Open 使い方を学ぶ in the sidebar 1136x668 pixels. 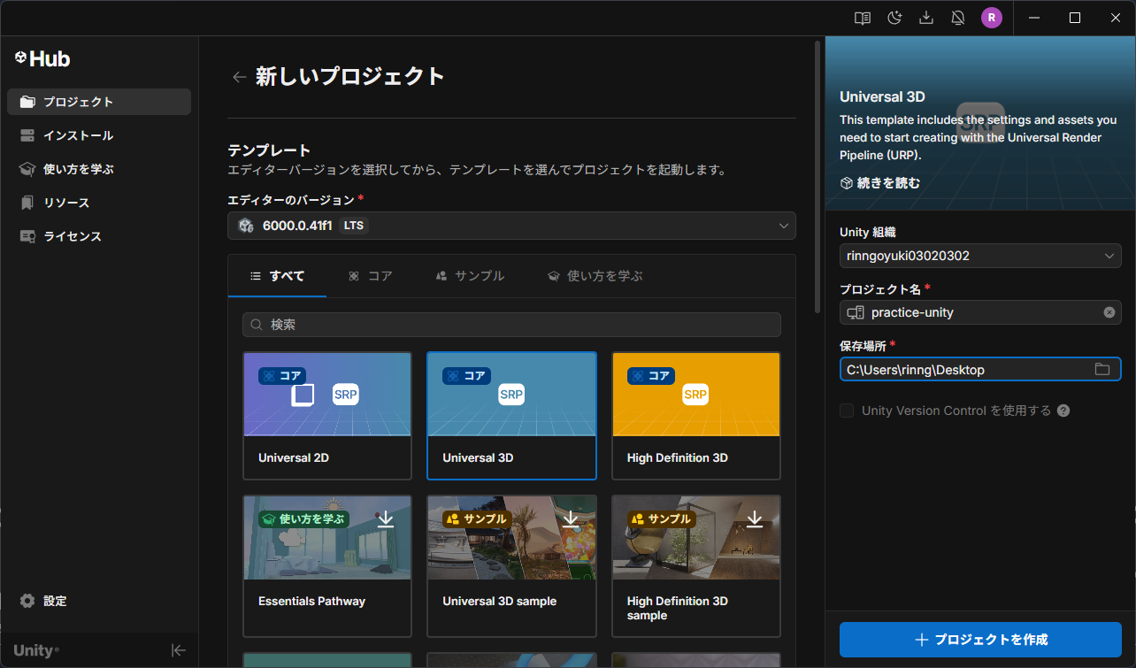tap(99, 169)
